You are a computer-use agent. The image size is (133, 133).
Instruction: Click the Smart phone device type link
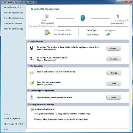tap(110, 30)
